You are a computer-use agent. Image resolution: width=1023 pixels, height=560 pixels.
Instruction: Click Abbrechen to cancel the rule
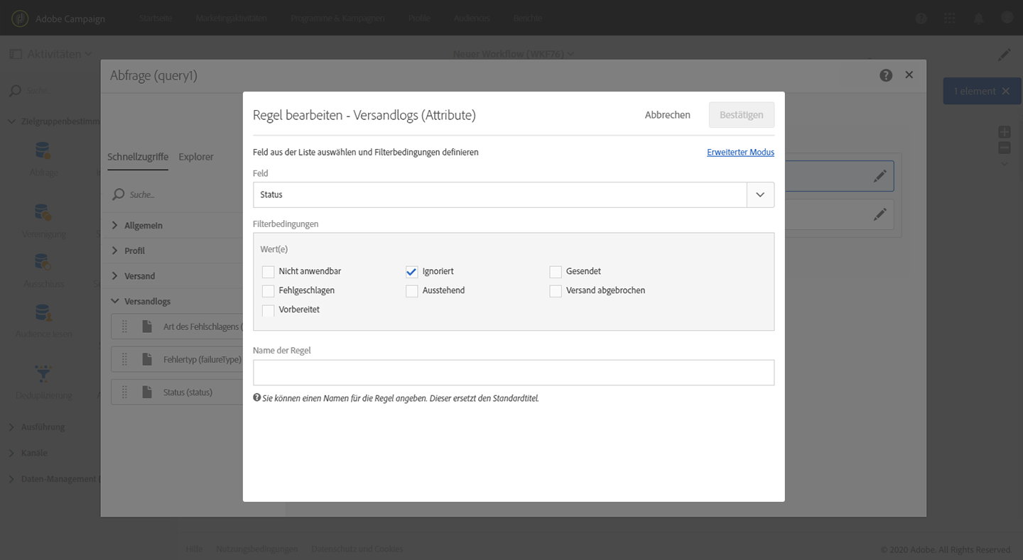pyautogui.click(x=668, y=115)
